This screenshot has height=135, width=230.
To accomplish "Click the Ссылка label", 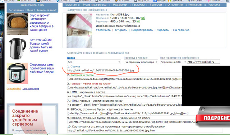I will point(75,67).
